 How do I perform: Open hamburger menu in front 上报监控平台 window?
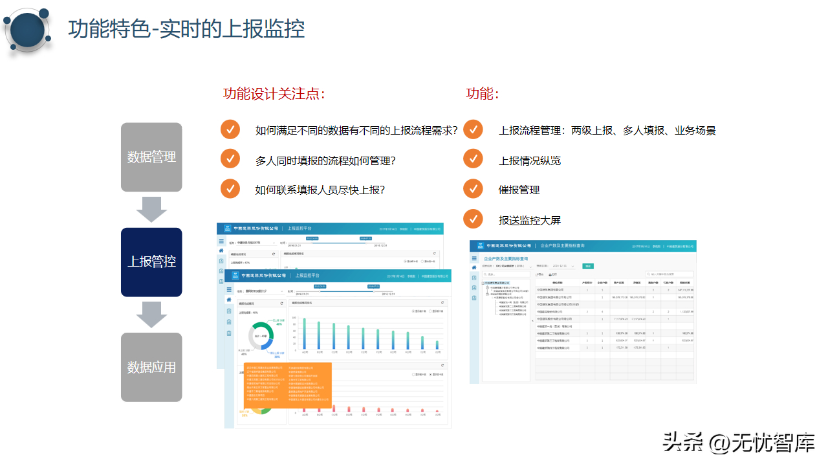click(229, 289)
